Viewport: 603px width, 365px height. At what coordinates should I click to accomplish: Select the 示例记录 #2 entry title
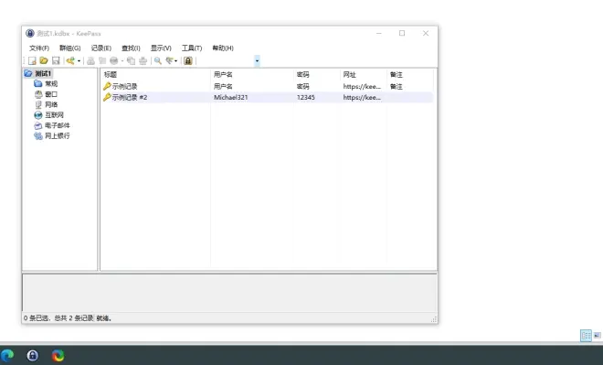click(x=130, y=97)
